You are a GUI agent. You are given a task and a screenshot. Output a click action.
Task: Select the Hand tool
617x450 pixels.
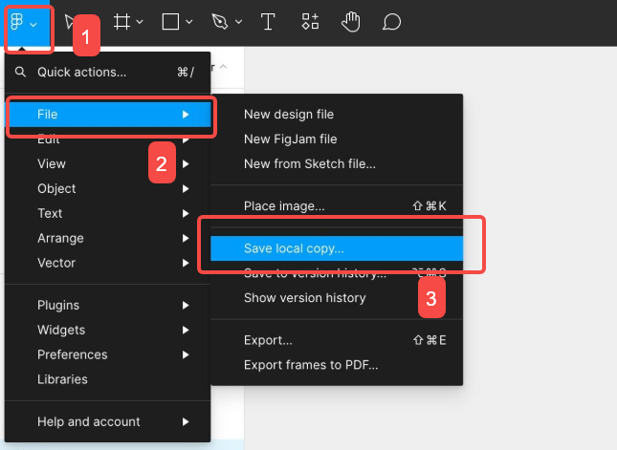click(x=351, y=22)
